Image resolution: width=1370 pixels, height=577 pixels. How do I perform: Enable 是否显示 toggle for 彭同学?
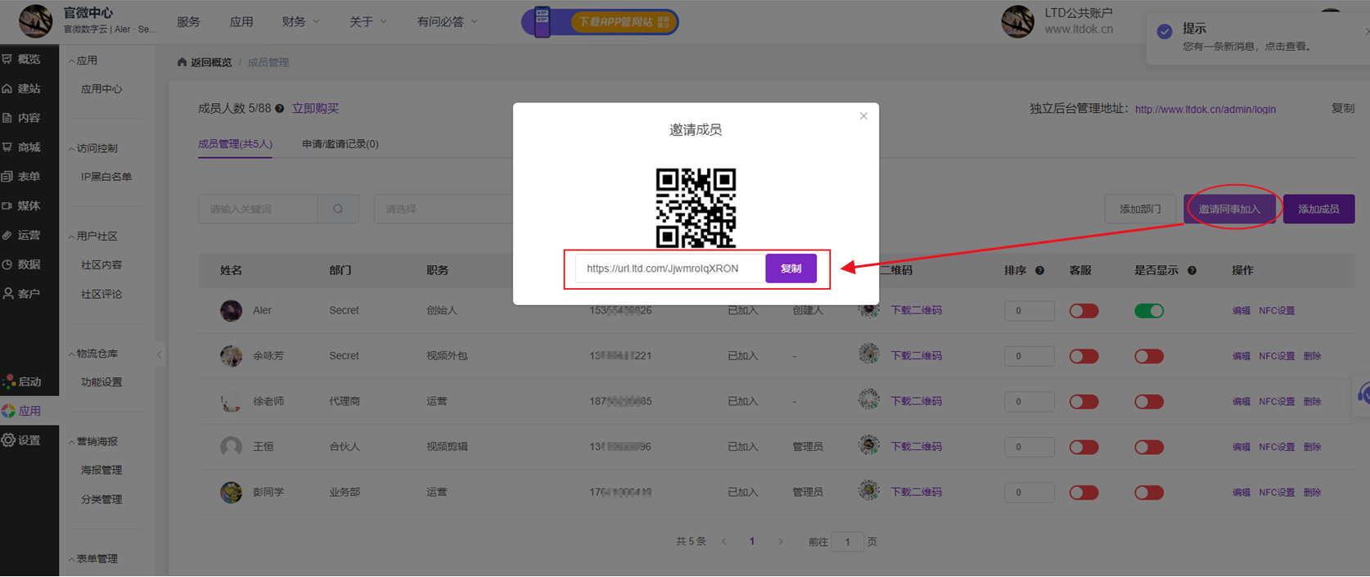pos(1148,493)
